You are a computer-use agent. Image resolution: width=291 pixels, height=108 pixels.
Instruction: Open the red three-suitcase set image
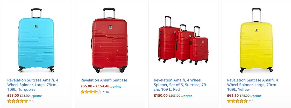[183, 40]
